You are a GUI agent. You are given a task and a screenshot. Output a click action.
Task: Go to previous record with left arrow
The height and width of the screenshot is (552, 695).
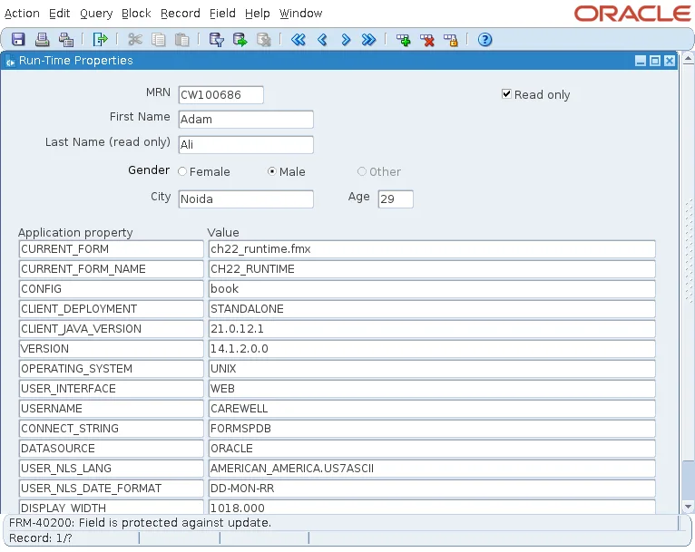(322, 39)
